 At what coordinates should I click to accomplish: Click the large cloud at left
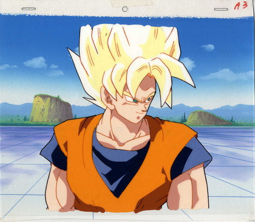[35, 62]
